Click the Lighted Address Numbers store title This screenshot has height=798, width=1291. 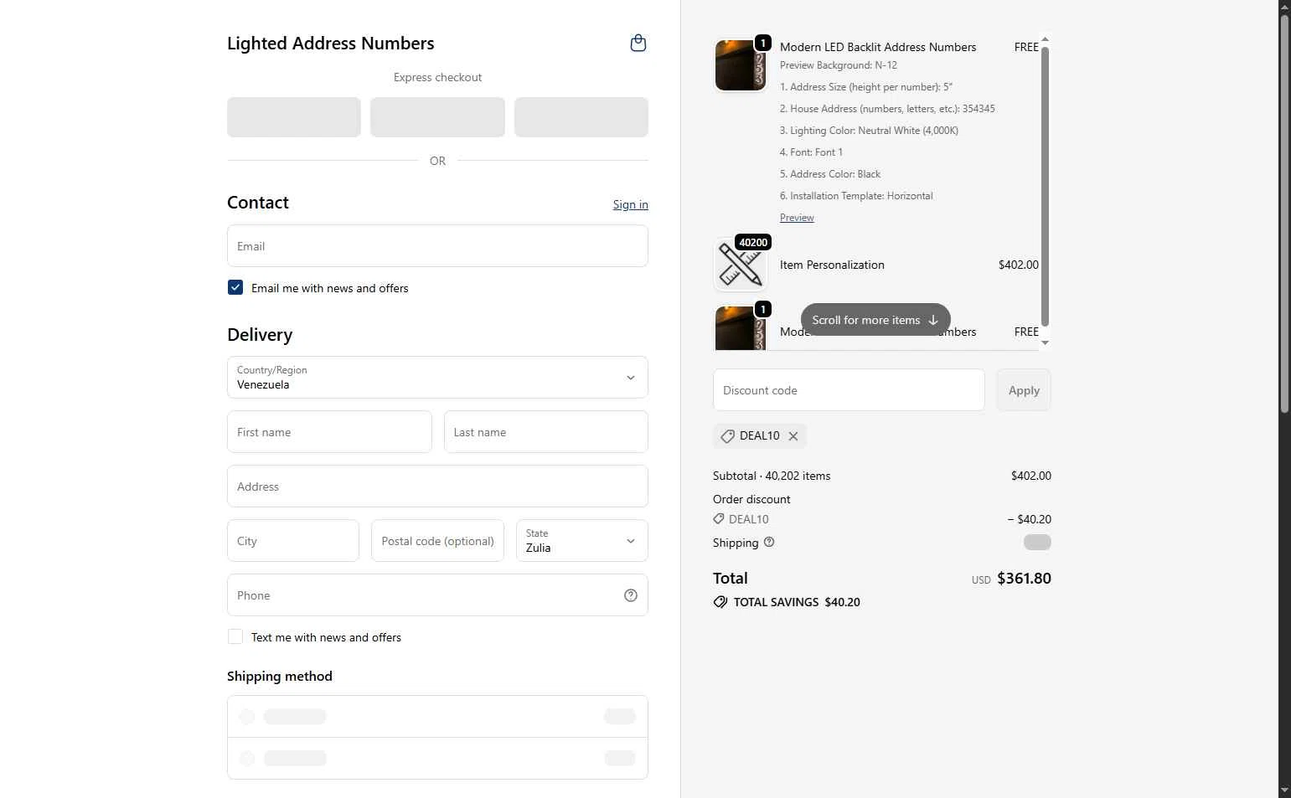pyautogui.click(x=330, y=44)
